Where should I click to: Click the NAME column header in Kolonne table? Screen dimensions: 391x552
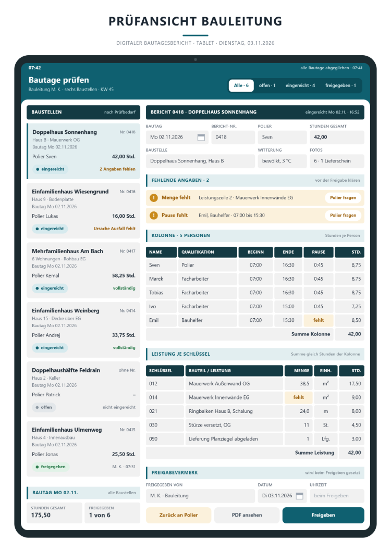click(x=161, y=252)
